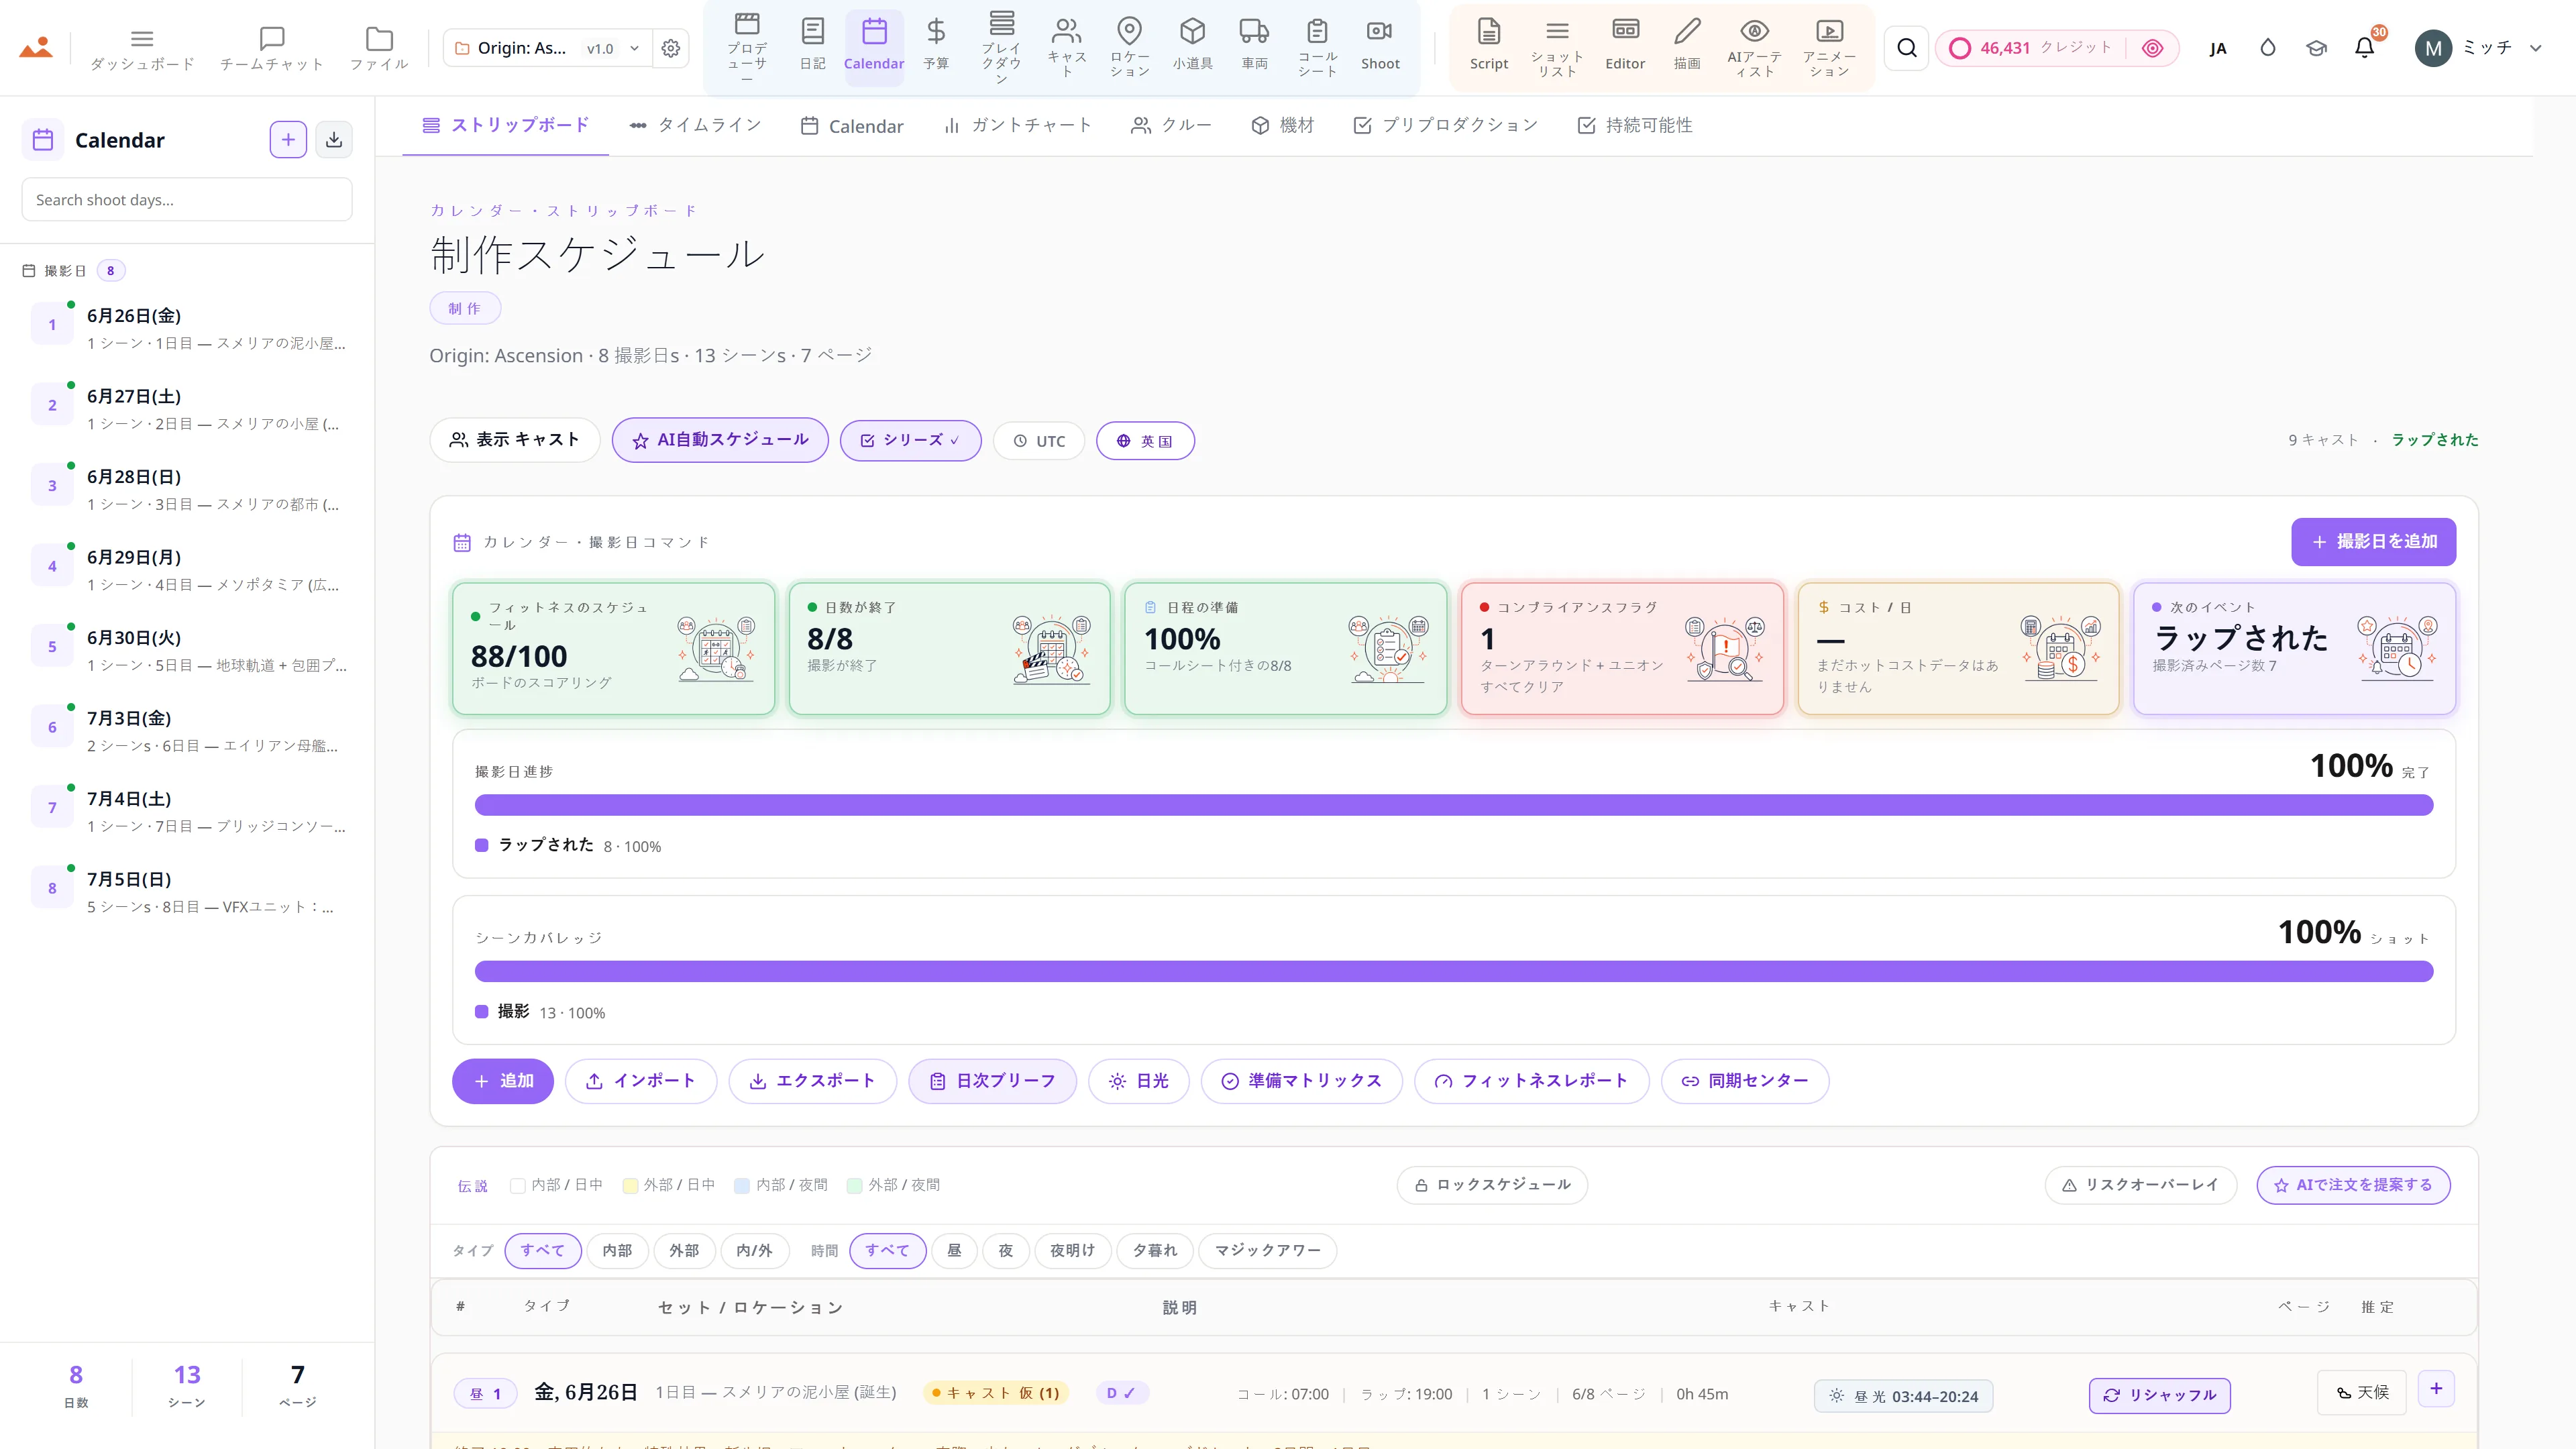Expand the ミッチ user menu chevron
Screen dimensions: 2576x1449
pos(2535,48)
